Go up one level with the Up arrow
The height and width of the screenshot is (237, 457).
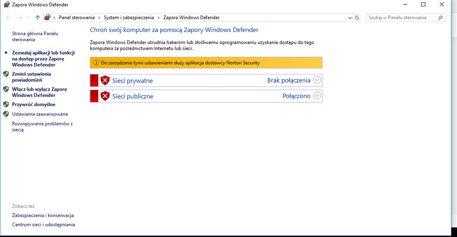[x=38, y=18]
